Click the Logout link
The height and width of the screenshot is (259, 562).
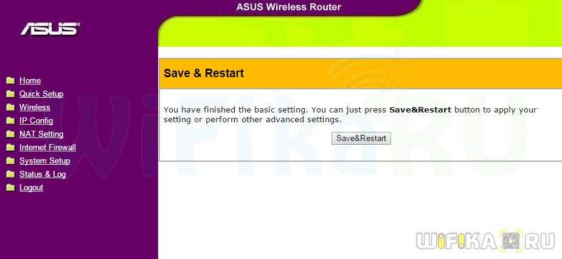pyautogui.click(x=31, y=187)
